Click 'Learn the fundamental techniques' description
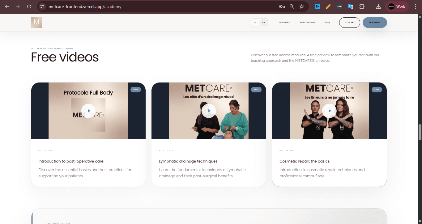Image resolution: width=422 pixels, height=224 pixels. pyautogui.click(x=202, y=173)
